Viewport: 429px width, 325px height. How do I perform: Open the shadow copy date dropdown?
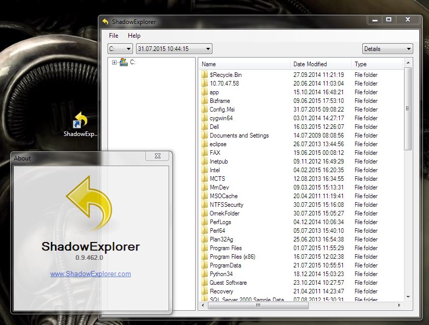coord(174,49)
